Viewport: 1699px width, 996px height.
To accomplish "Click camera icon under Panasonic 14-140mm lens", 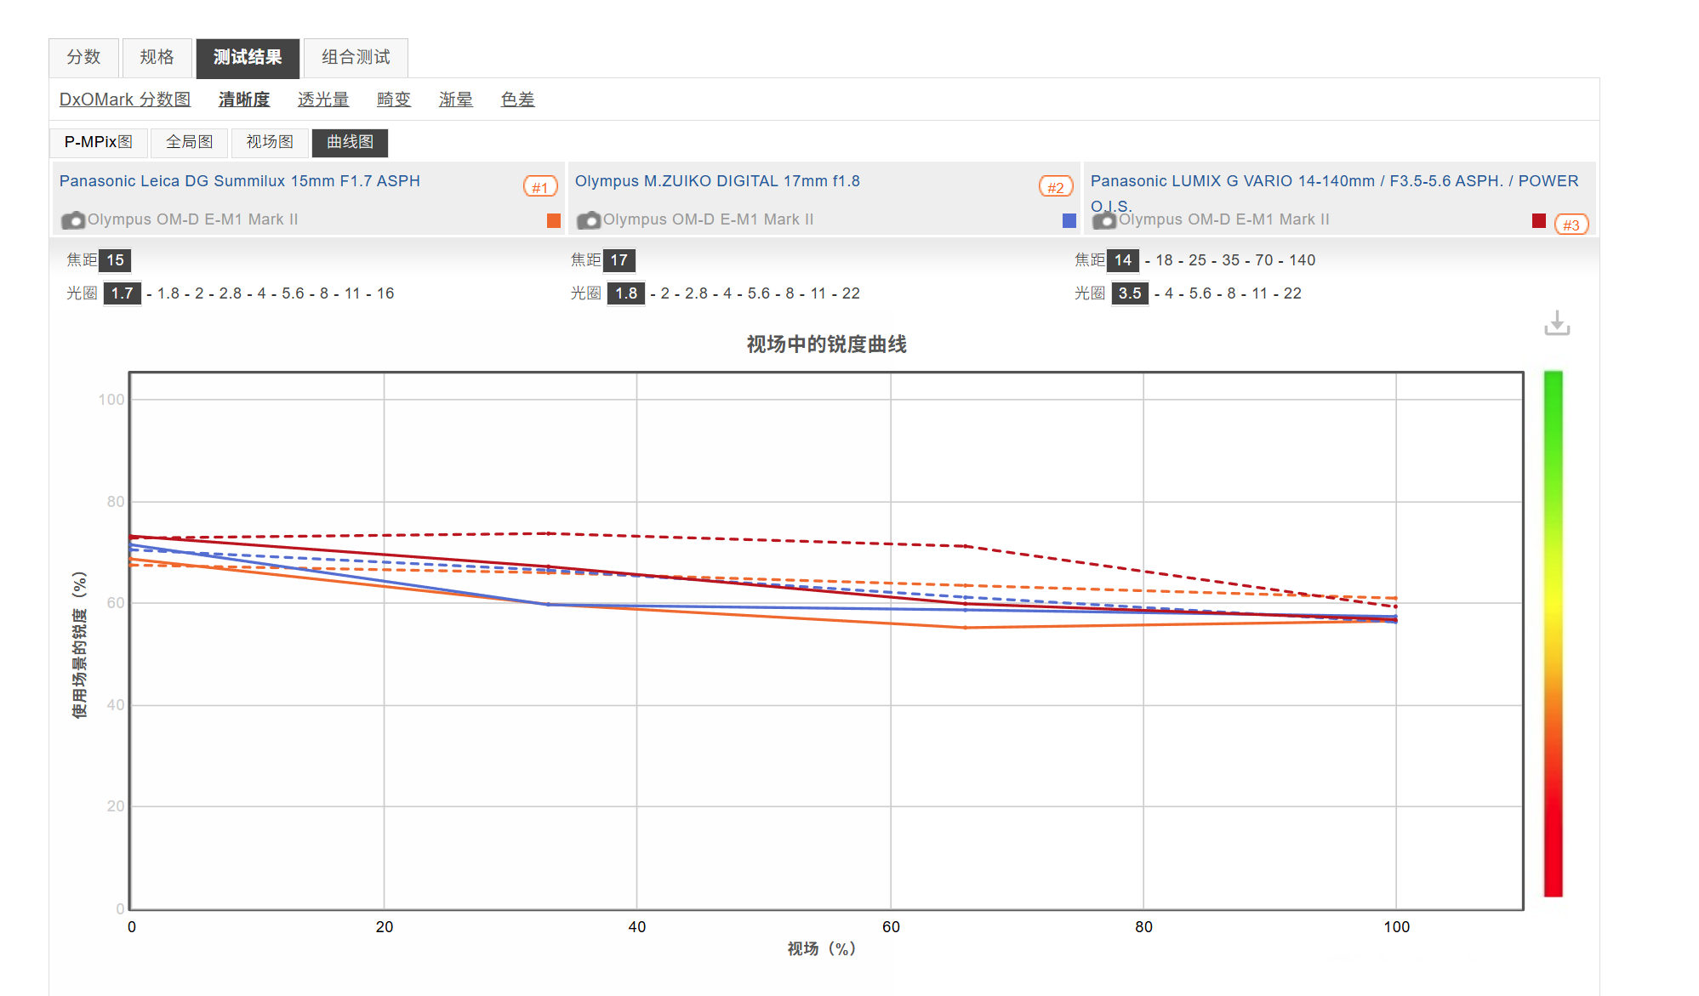I will pos(1104,220).
